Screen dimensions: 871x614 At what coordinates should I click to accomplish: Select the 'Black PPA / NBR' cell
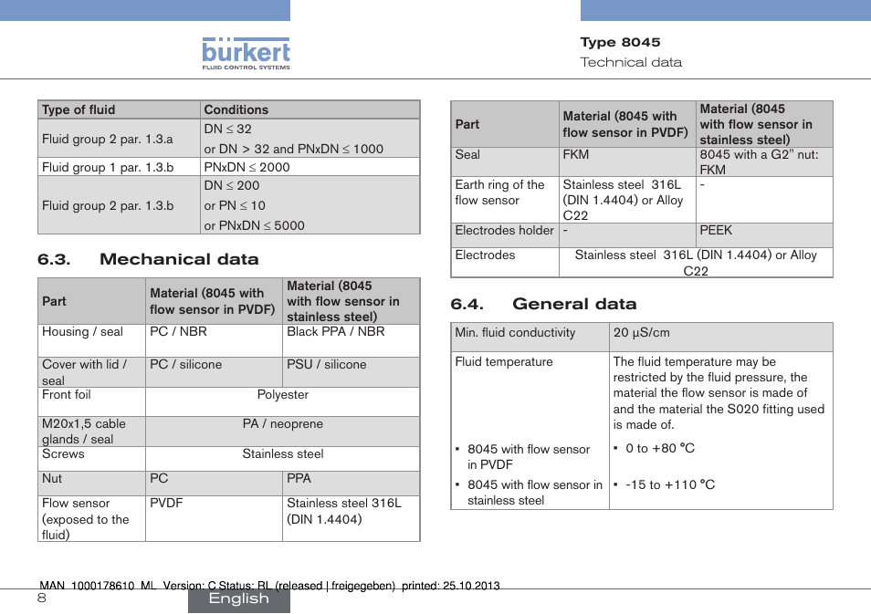[x=352, y=340]
